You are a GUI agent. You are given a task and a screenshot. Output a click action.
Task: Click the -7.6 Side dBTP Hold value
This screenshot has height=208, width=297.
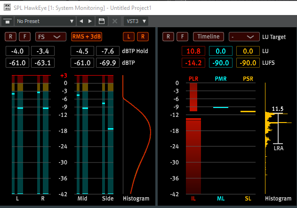coord(108,51)
